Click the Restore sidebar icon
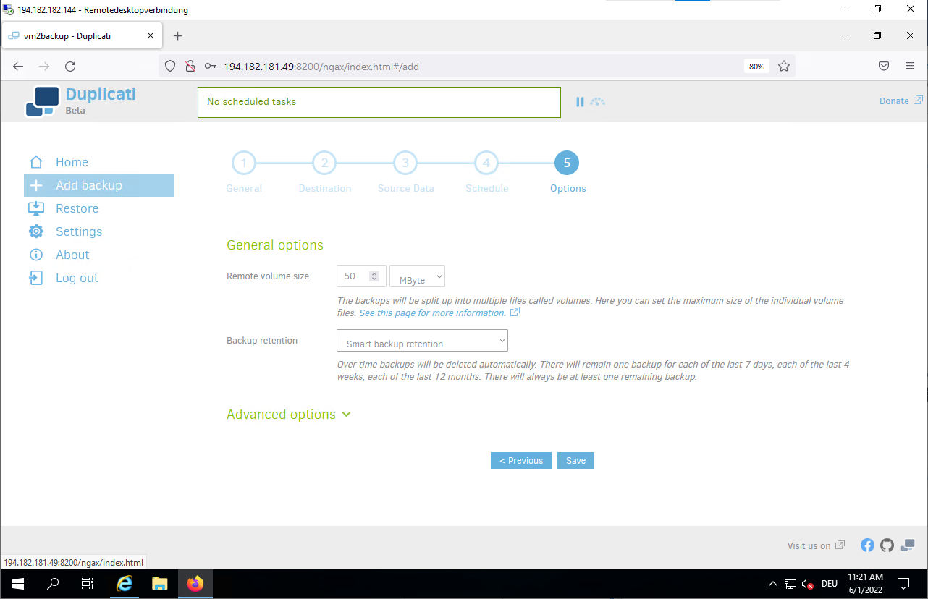This screenshot has width=928, height=599. 36,208
